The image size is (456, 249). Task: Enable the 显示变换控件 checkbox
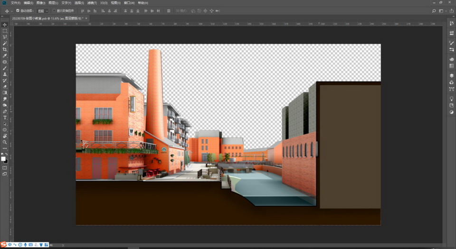pyautogui.click(x=54, y=10)
